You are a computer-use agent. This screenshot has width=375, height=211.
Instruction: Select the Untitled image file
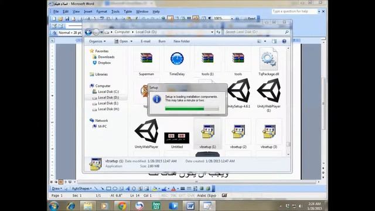coord(177,140)
